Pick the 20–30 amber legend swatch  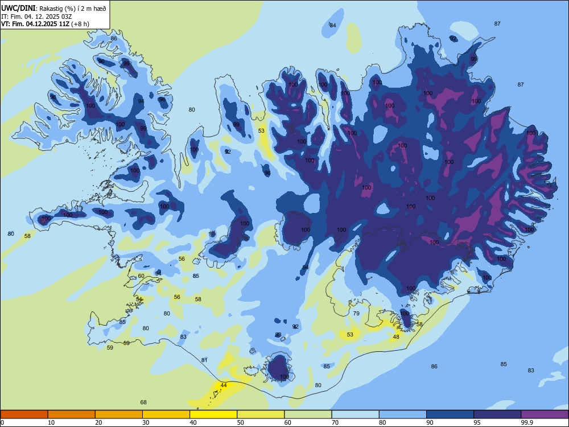point(119,414)
